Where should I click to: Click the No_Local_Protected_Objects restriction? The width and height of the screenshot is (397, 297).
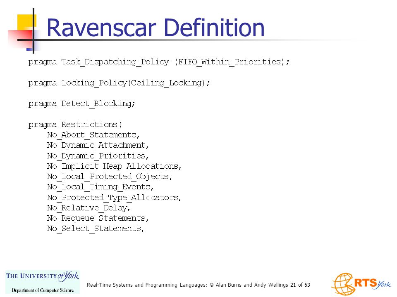point(110,177)
